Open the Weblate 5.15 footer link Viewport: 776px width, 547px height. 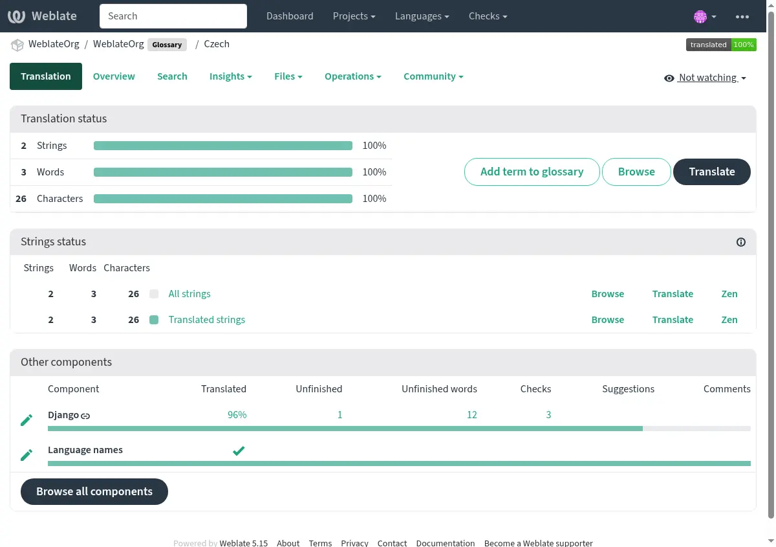[244, 543]
